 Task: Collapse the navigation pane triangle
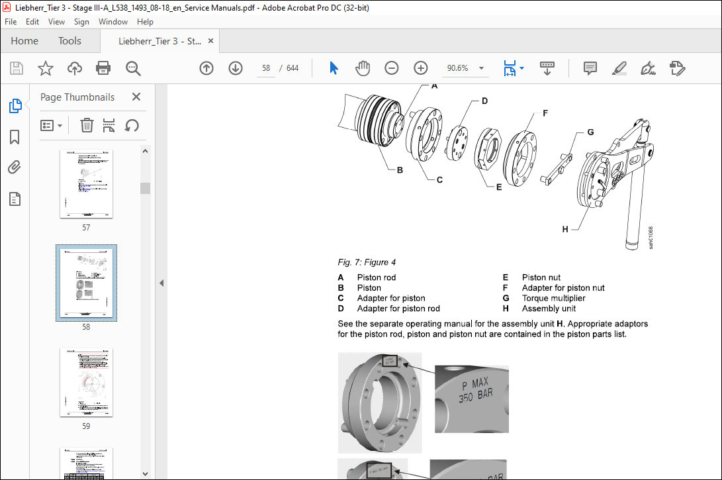(161, 283)
